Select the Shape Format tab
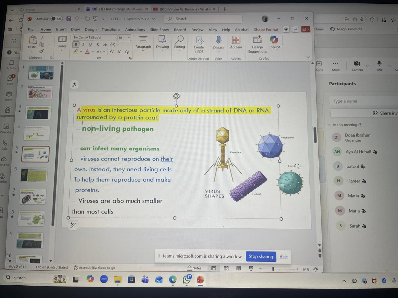Viewport: 398px width, 298px height. [266, 29]
